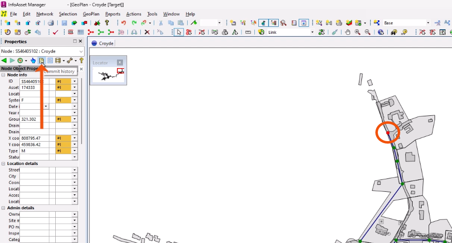Open yellow question mark help in Properties toolbar
The image size is (452, 243).
click(x=82, y=61)
